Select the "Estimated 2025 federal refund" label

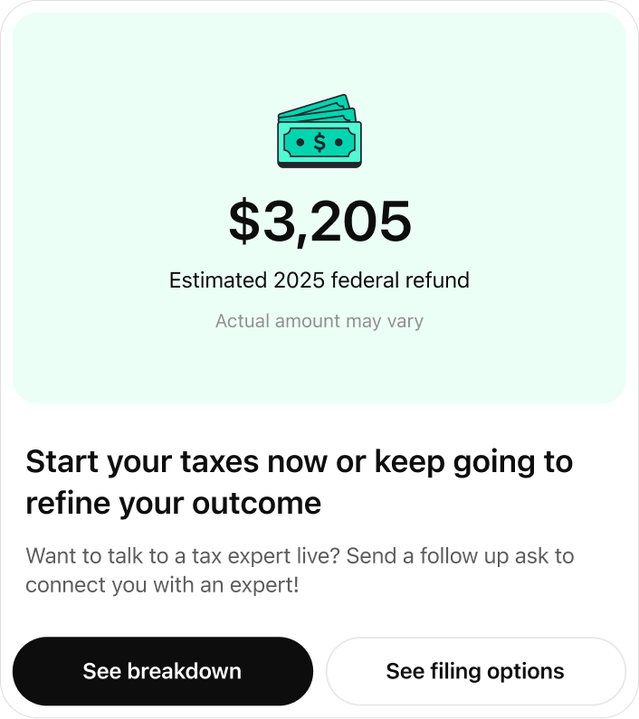[x=319, y=280]
